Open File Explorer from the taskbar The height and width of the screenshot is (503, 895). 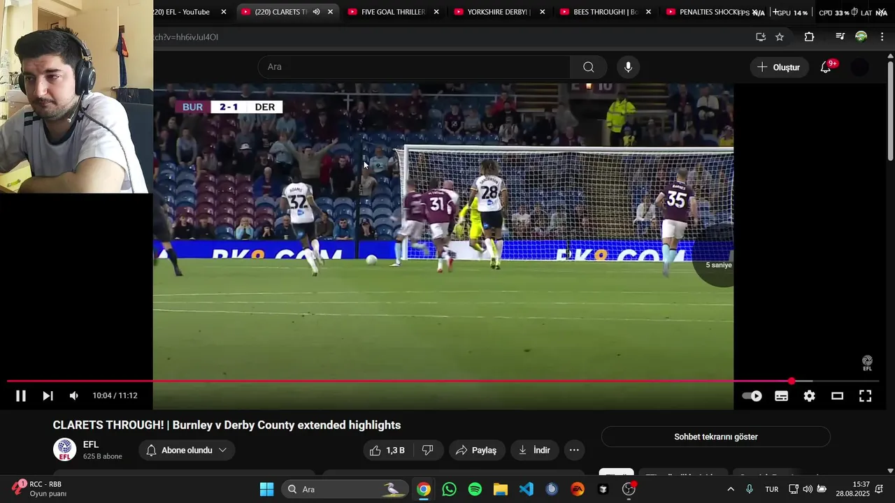(501, 489)
